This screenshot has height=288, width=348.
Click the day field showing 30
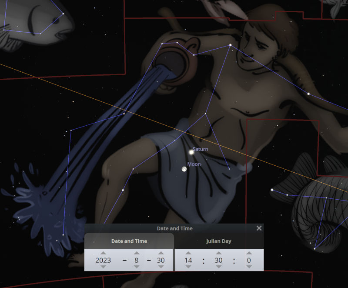tap(161, 260)
